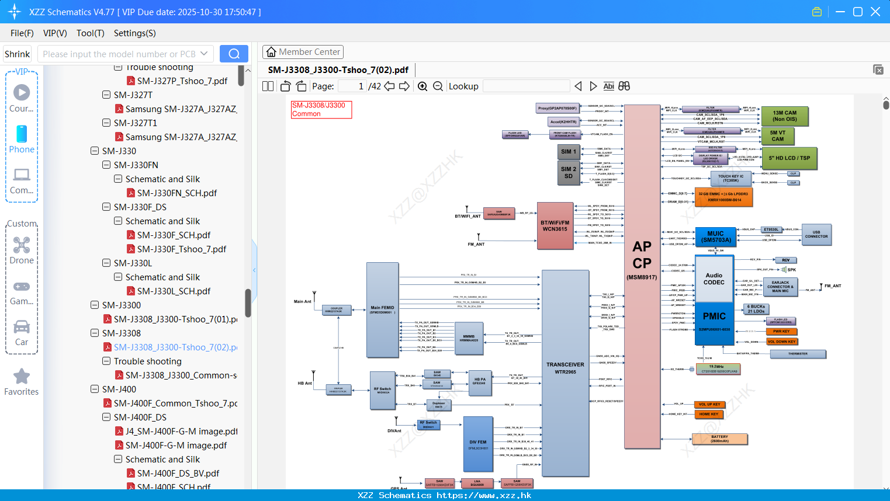This screenshot has width=890, height=501.
Task: Zoom out of the PDF page
Action: coord(438,86)
